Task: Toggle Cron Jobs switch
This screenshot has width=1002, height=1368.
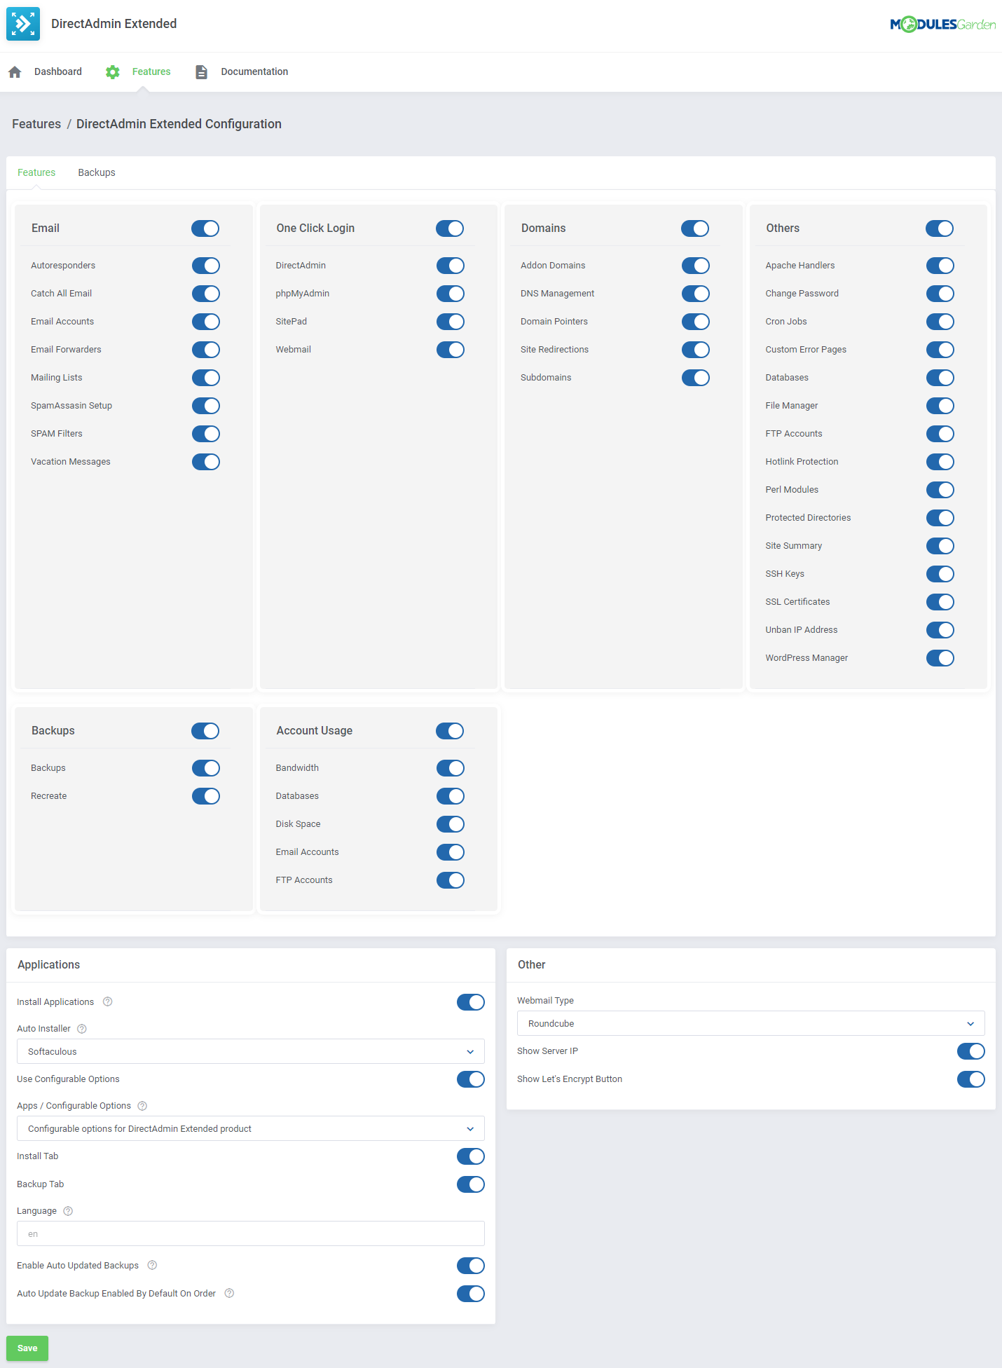Action: point(940,322)
